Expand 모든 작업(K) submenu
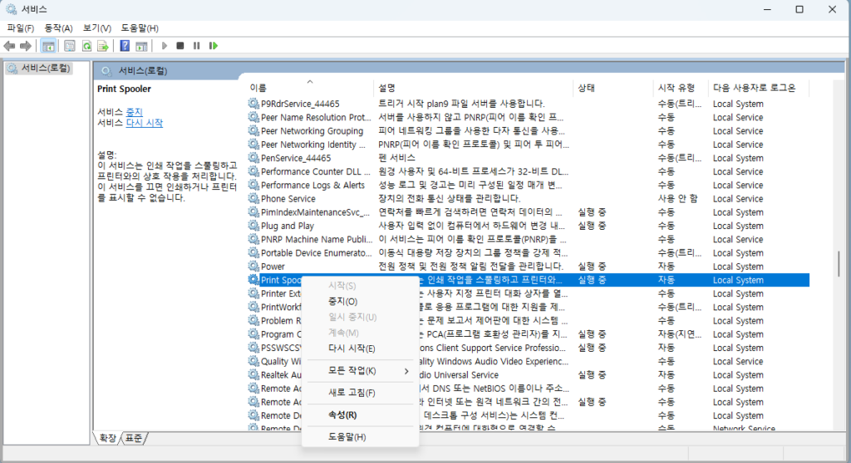The image size is (851, 463). (x=361, y=371)
